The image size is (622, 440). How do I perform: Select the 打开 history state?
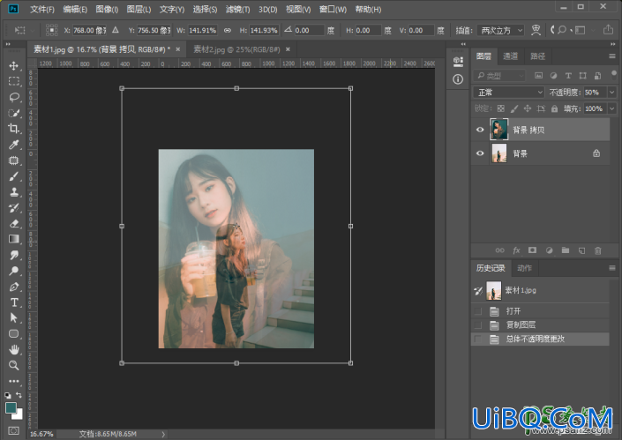coord(540,310)
